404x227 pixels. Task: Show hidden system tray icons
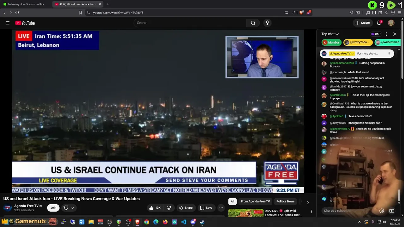tap(359, 222)
